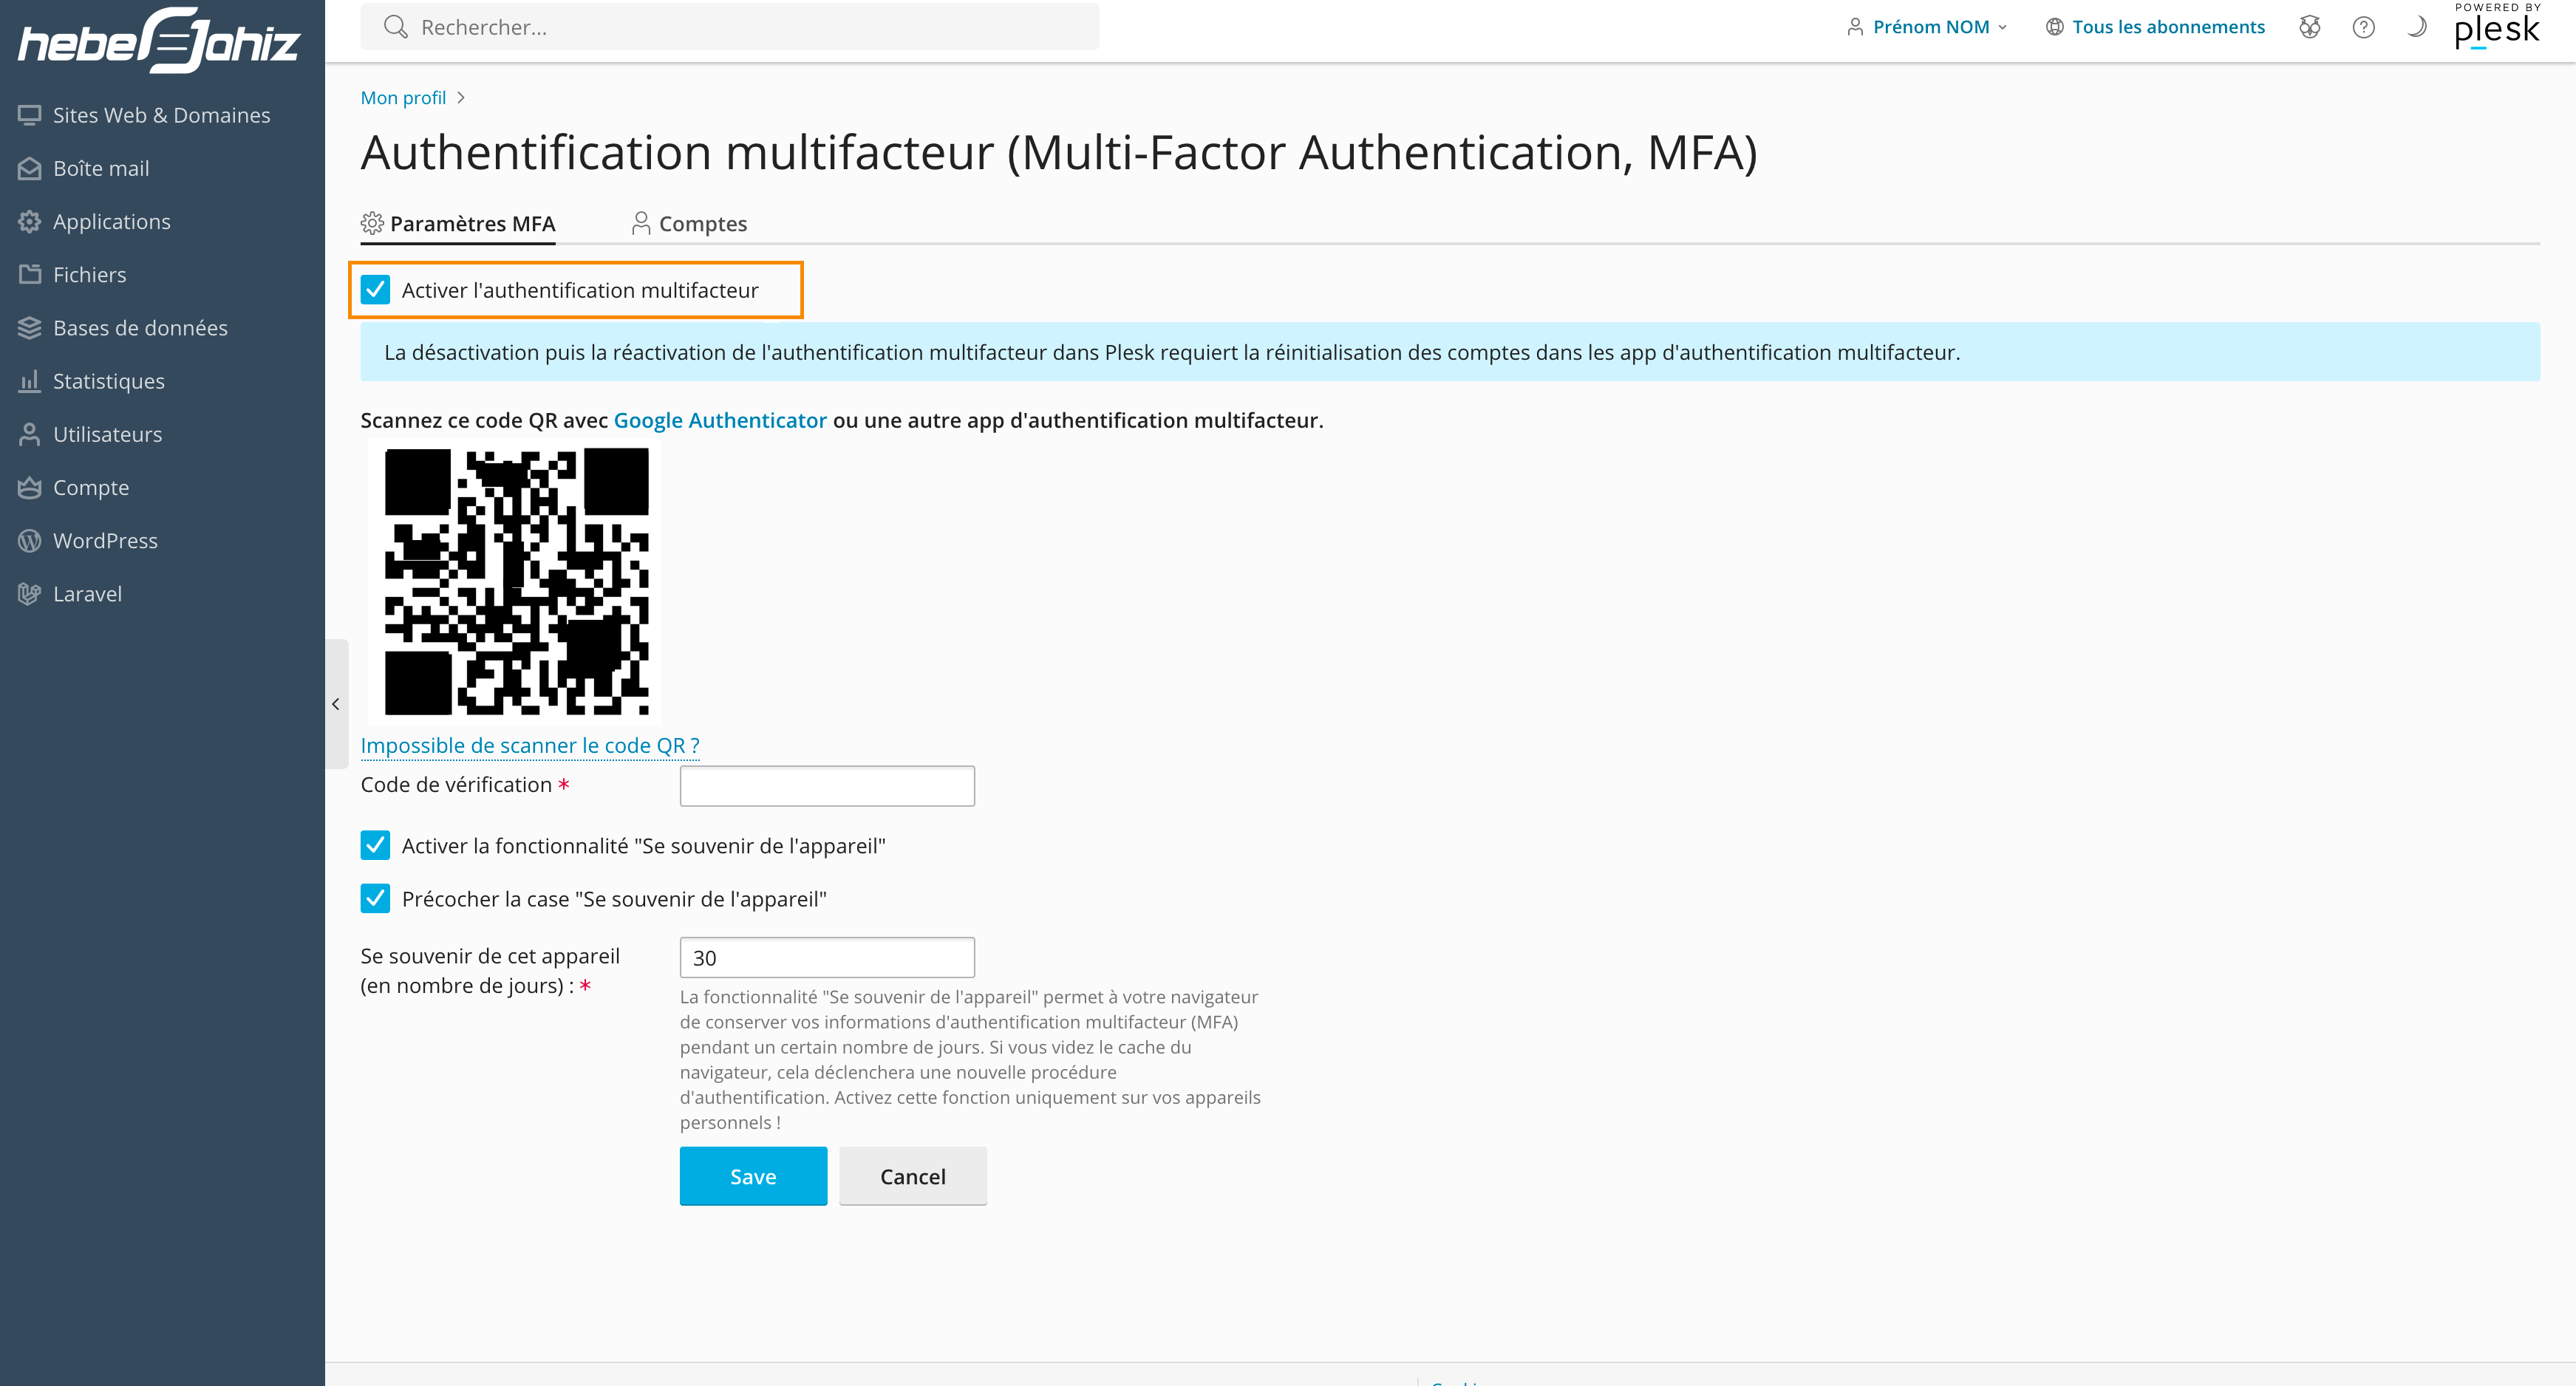Open the Applications menu item
The width and height of the screenshot is (2576, 1386).
click(x=162, y=221)
